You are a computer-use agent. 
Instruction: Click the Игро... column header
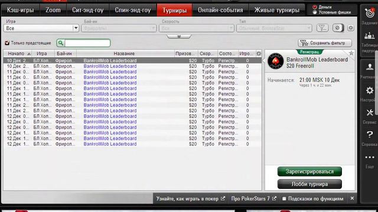pyautogui.click(x=246, y=54)
